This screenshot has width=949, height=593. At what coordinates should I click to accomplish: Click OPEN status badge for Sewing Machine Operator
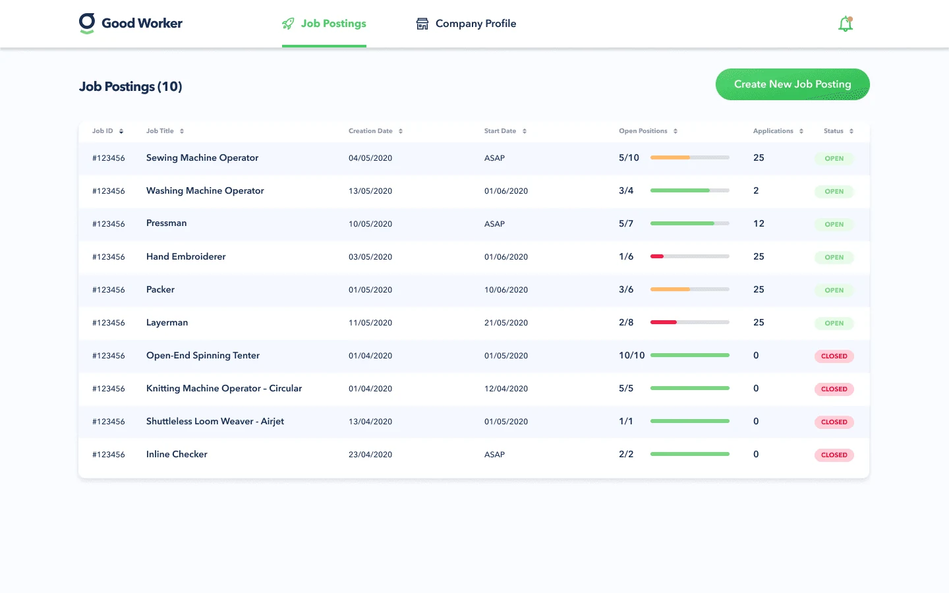834,158
